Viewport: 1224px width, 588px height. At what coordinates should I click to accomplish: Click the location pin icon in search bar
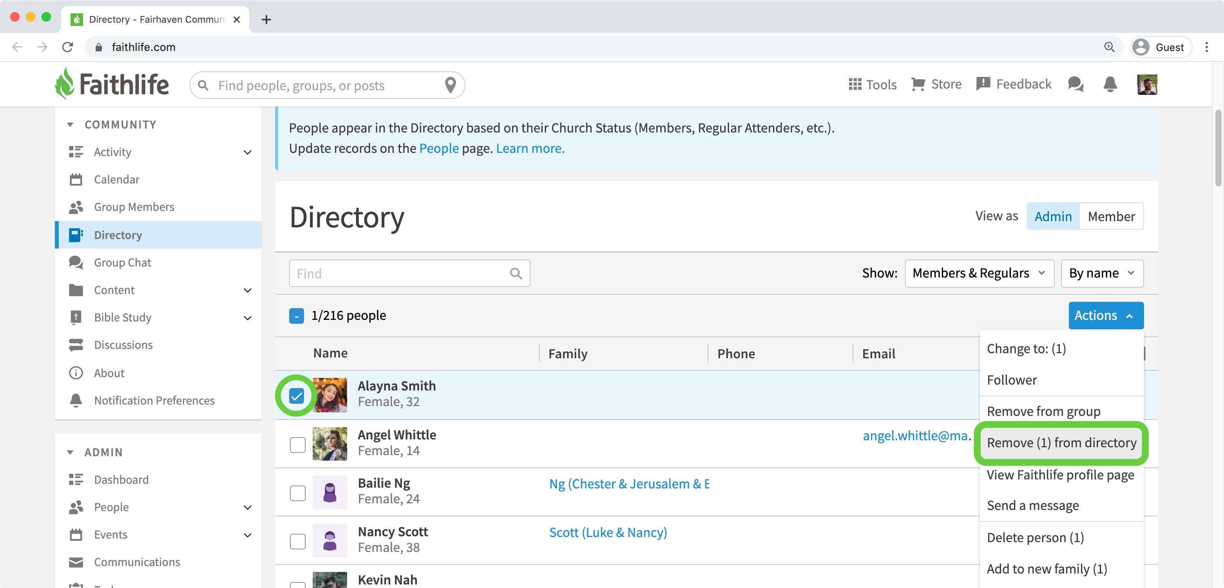(x=450, y=85)
